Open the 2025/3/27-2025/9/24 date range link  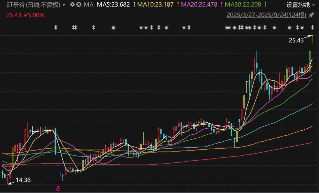pyautogui.click(x=266, y=15)
